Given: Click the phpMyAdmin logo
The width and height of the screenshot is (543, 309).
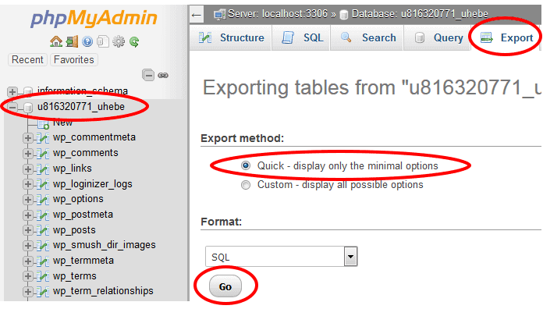Looking at the screenshot, I should pos(94,19).
